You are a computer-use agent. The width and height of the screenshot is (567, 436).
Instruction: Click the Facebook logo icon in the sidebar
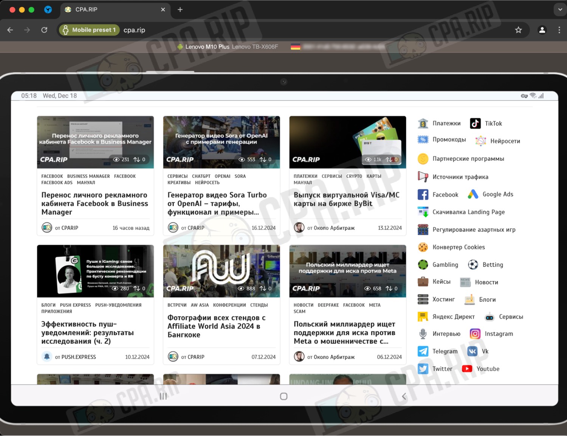click(x=423, y=194)
